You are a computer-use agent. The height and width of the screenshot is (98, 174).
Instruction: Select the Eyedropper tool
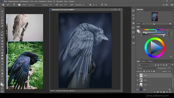tap(2, 26)
